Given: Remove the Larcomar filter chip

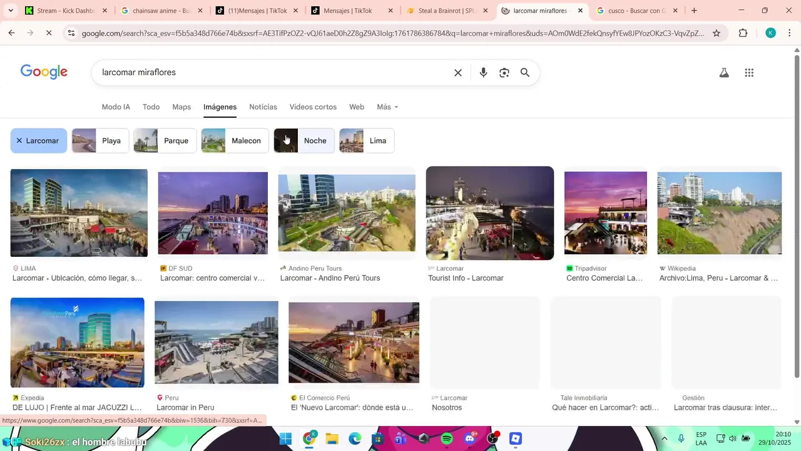Looking at the screenshot, I should point(19,141).
